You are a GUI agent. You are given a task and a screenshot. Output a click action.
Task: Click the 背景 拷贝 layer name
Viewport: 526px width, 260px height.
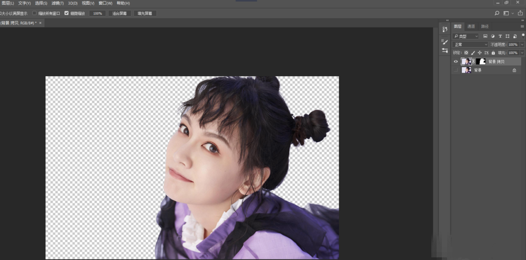coord(496,61)
